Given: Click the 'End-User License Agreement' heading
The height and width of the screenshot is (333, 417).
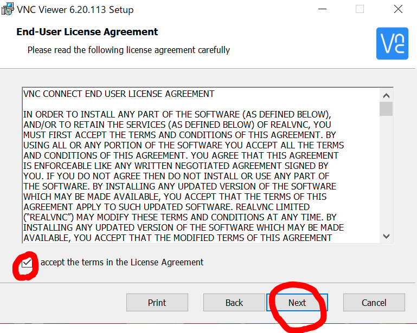Looking at the screenshot, I should (x=87, y=32).
